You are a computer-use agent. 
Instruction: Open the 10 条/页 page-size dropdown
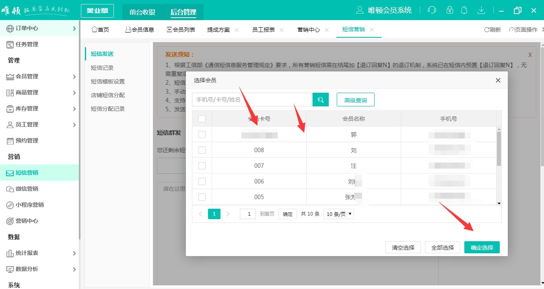[x=338, y=214]
